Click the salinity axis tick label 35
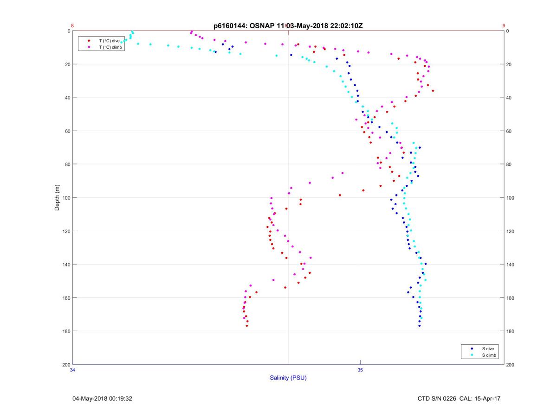Image resolution: width=557 pixels, height=410 pixels. [x=360, y=370]
